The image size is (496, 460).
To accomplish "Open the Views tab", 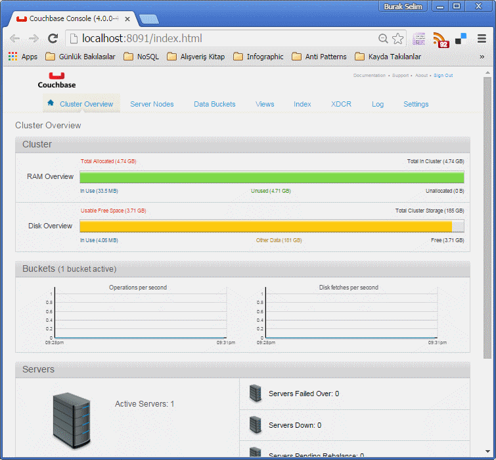I will point(265,104).
